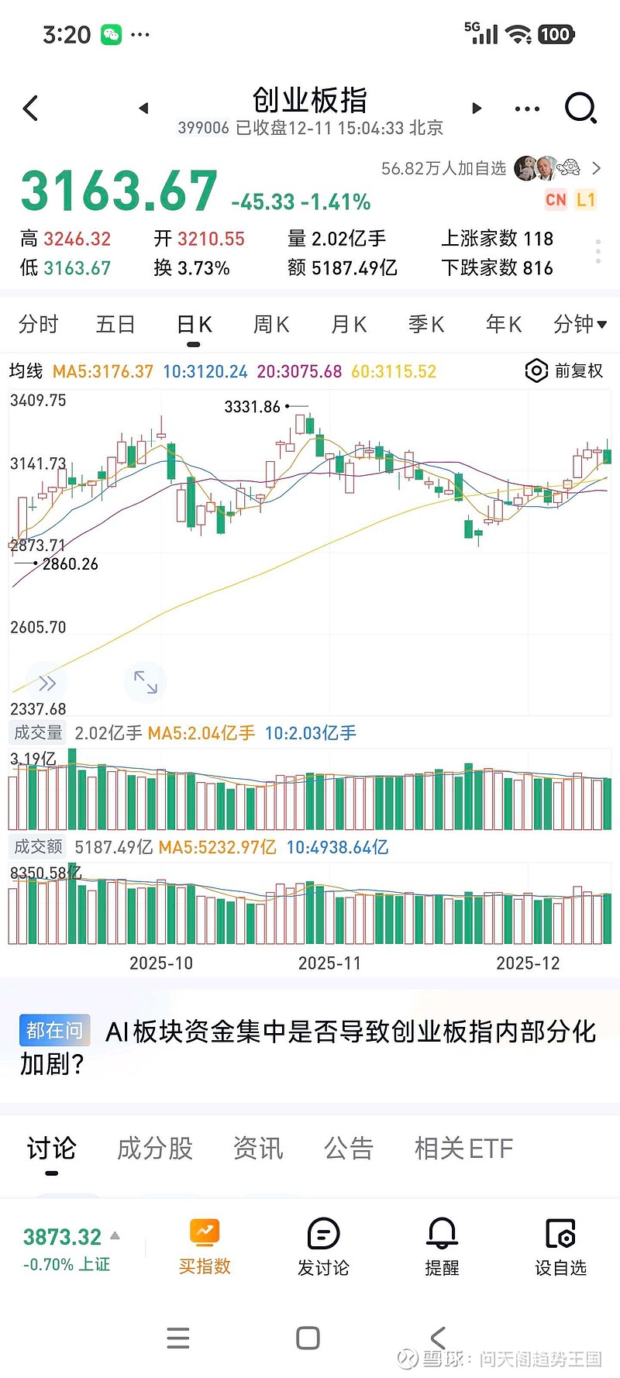
Task: Tap the back arrow icon
Action: pos(31,109)
